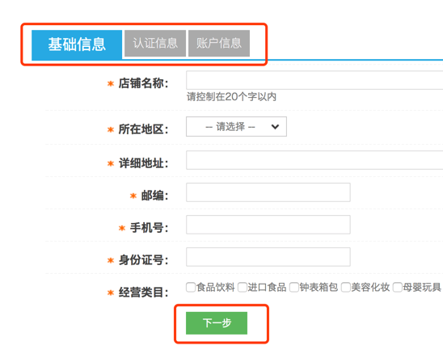Tick the 进口食品 checkbox
The height and width of the screenshot is (354, 443).
point(243,288)
